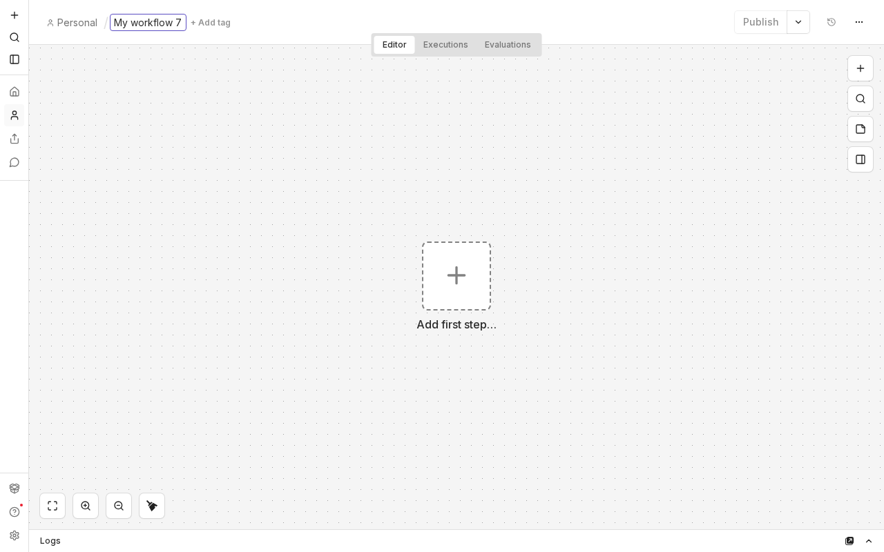The width and height of the screenshot is (884, 552).
Task: Expand the Logs panel with chevron
Action: [869, 541]
